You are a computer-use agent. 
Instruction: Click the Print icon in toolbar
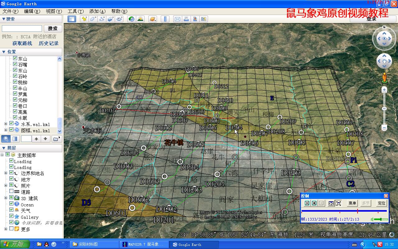click(x=186, y=19)
